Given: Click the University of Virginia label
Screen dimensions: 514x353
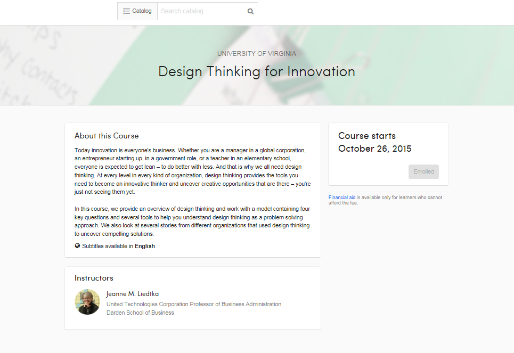Looking at the screenshot, I should [x=257, y=54].
